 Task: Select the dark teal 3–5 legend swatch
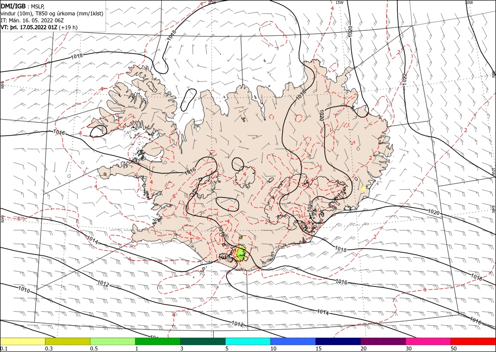click(x=203, y=341)
